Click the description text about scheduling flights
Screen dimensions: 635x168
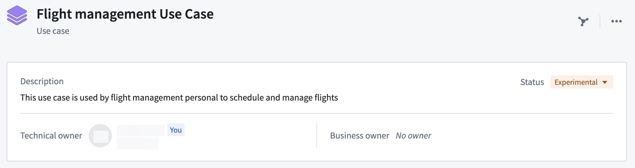179,98
